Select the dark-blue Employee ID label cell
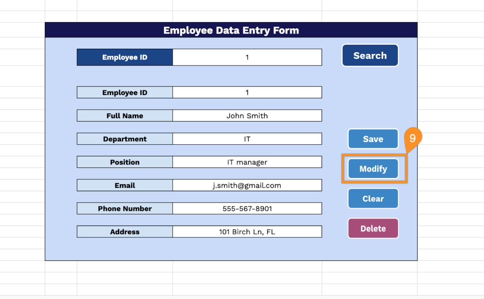Screen dimensions: 484x299 [x=125, y=57]
